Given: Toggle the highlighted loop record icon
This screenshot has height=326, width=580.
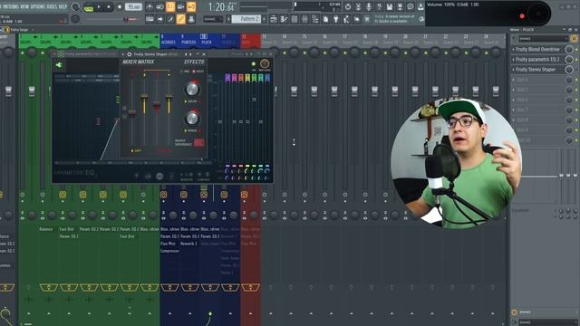Looking at the screenshot, I should coord(191,7).
